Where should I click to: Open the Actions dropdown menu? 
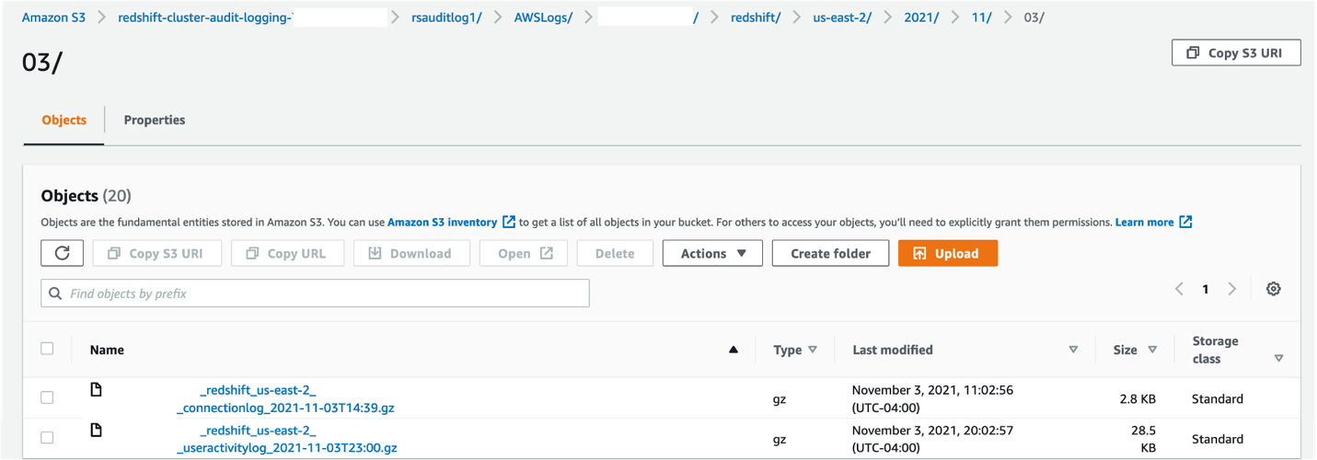pos(712,253)
